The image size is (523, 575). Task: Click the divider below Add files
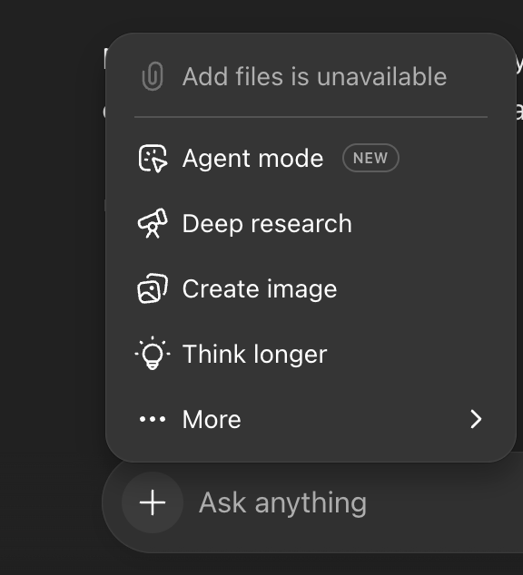311,117
